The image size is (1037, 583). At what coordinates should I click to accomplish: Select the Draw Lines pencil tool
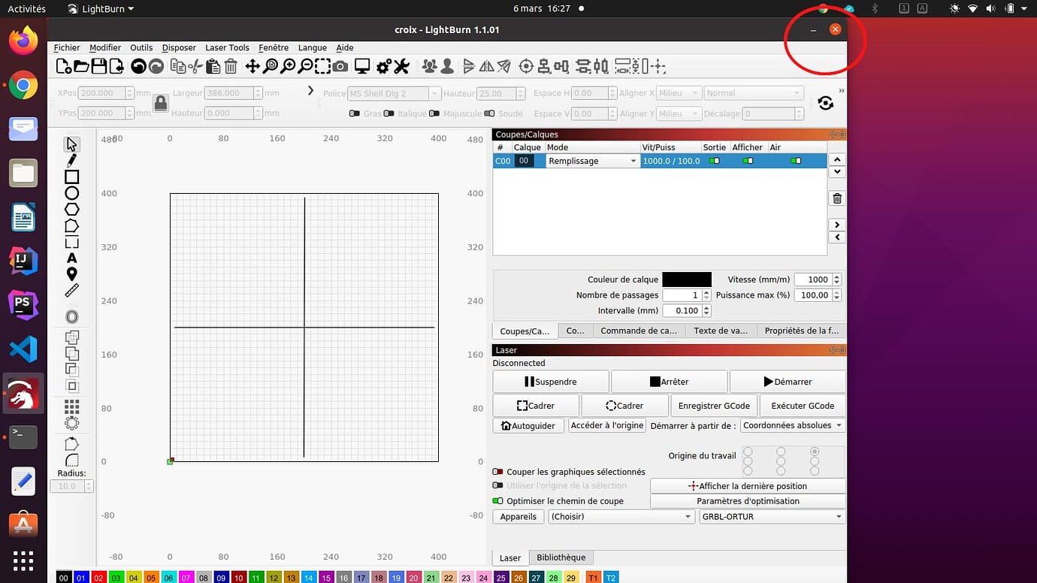pos(72,160)
